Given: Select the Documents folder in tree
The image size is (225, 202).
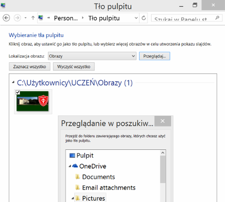Looking at the screenshot, I should coord(98,177).
